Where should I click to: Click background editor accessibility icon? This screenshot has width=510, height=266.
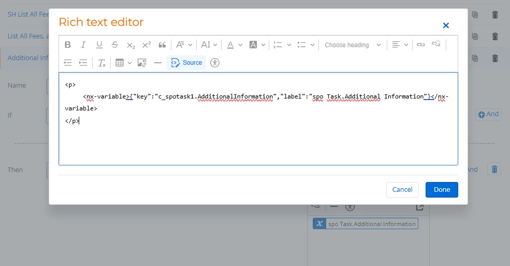[x=350, y=207]
